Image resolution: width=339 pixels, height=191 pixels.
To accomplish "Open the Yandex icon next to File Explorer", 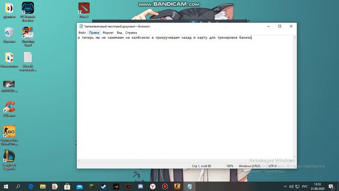I will coord(55,186).
